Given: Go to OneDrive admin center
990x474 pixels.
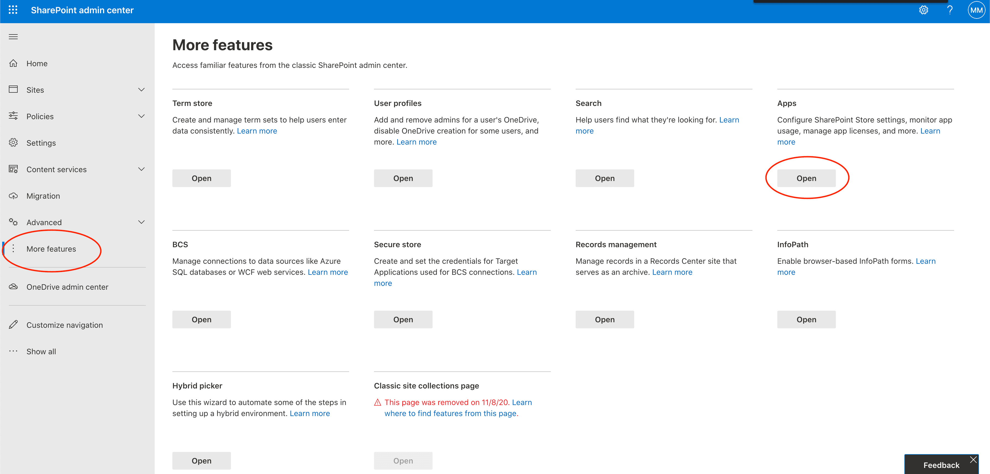Looking at the screenshot, I should 67,287.
